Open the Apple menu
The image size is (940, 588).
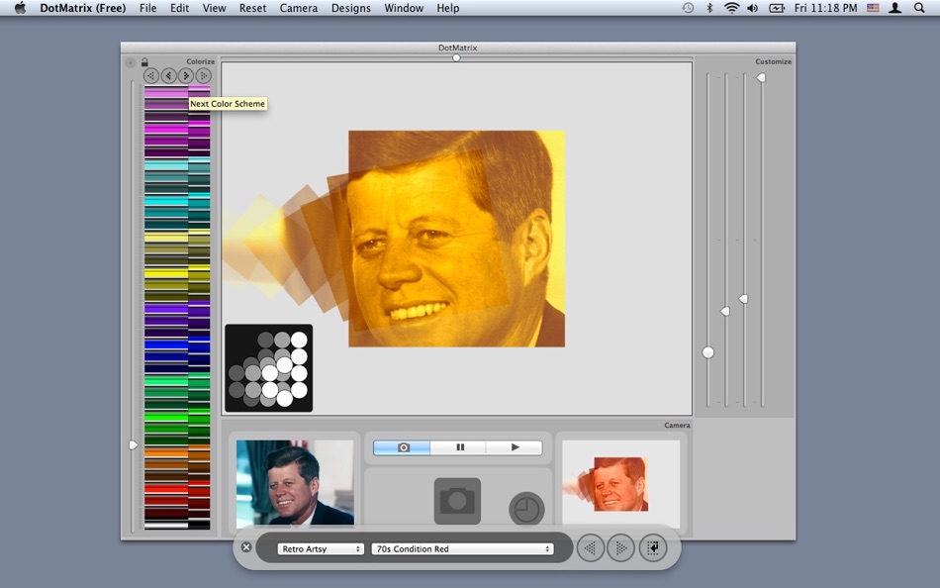point(21,8)
